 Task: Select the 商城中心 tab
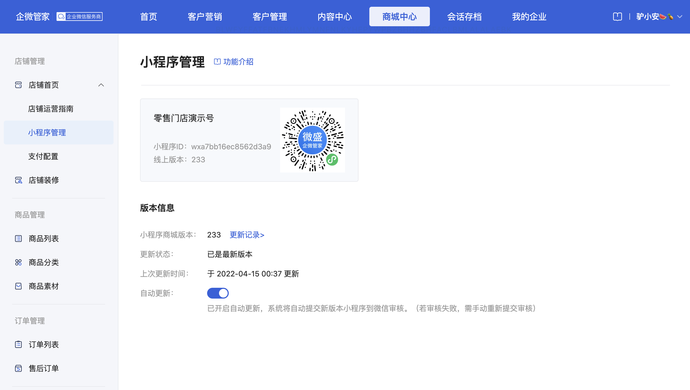[400, 17]
